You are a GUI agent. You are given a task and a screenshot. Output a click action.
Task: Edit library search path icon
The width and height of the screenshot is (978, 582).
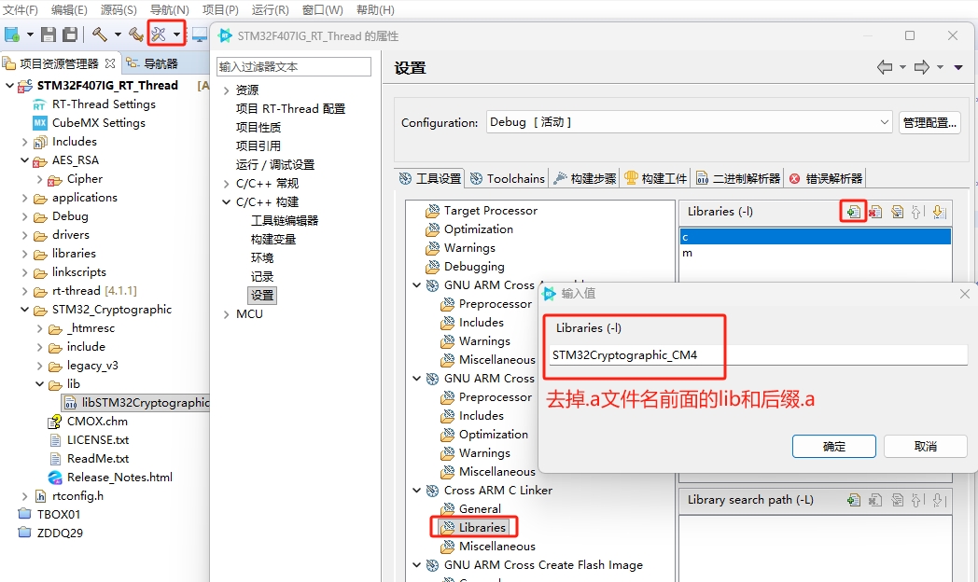point(897,500)
